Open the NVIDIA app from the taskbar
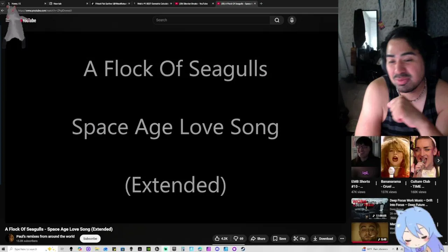Image resolution: width=448 pixels, height=252 pixels. 148,249
